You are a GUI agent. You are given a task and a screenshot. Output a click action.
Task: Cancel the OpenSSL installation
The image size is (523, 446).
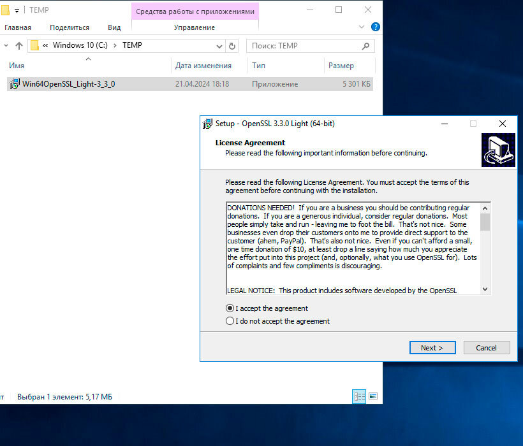click(x=486, y=348)
